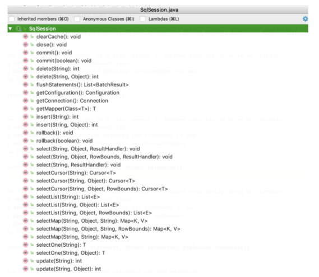This screenshot has width=319, height=277.
Task: Select flushStatements(): List<BatchResult> method
Action: (x=82, y=84)
